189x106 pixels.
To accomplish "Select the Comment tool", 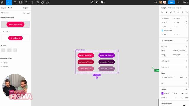I will tap(48, 2).
